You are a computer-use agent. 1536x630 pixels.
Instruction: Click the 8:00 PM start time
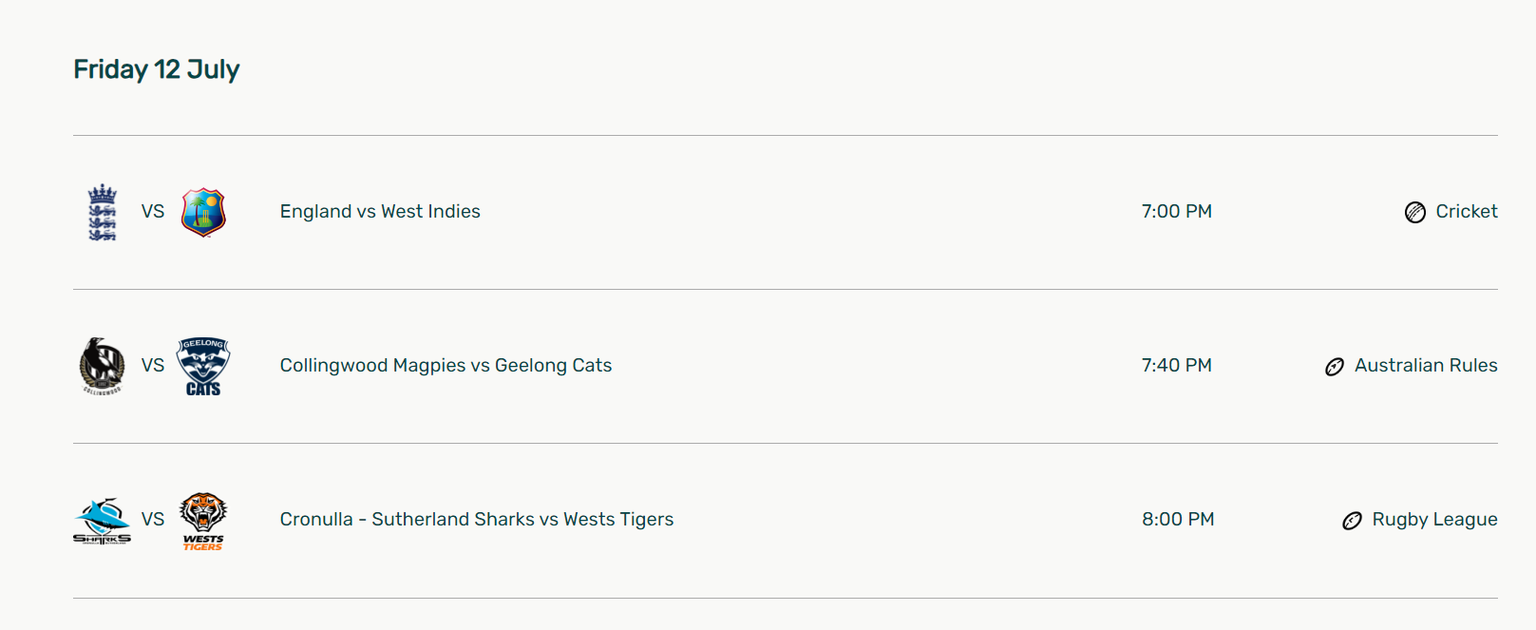(1178, 519)
